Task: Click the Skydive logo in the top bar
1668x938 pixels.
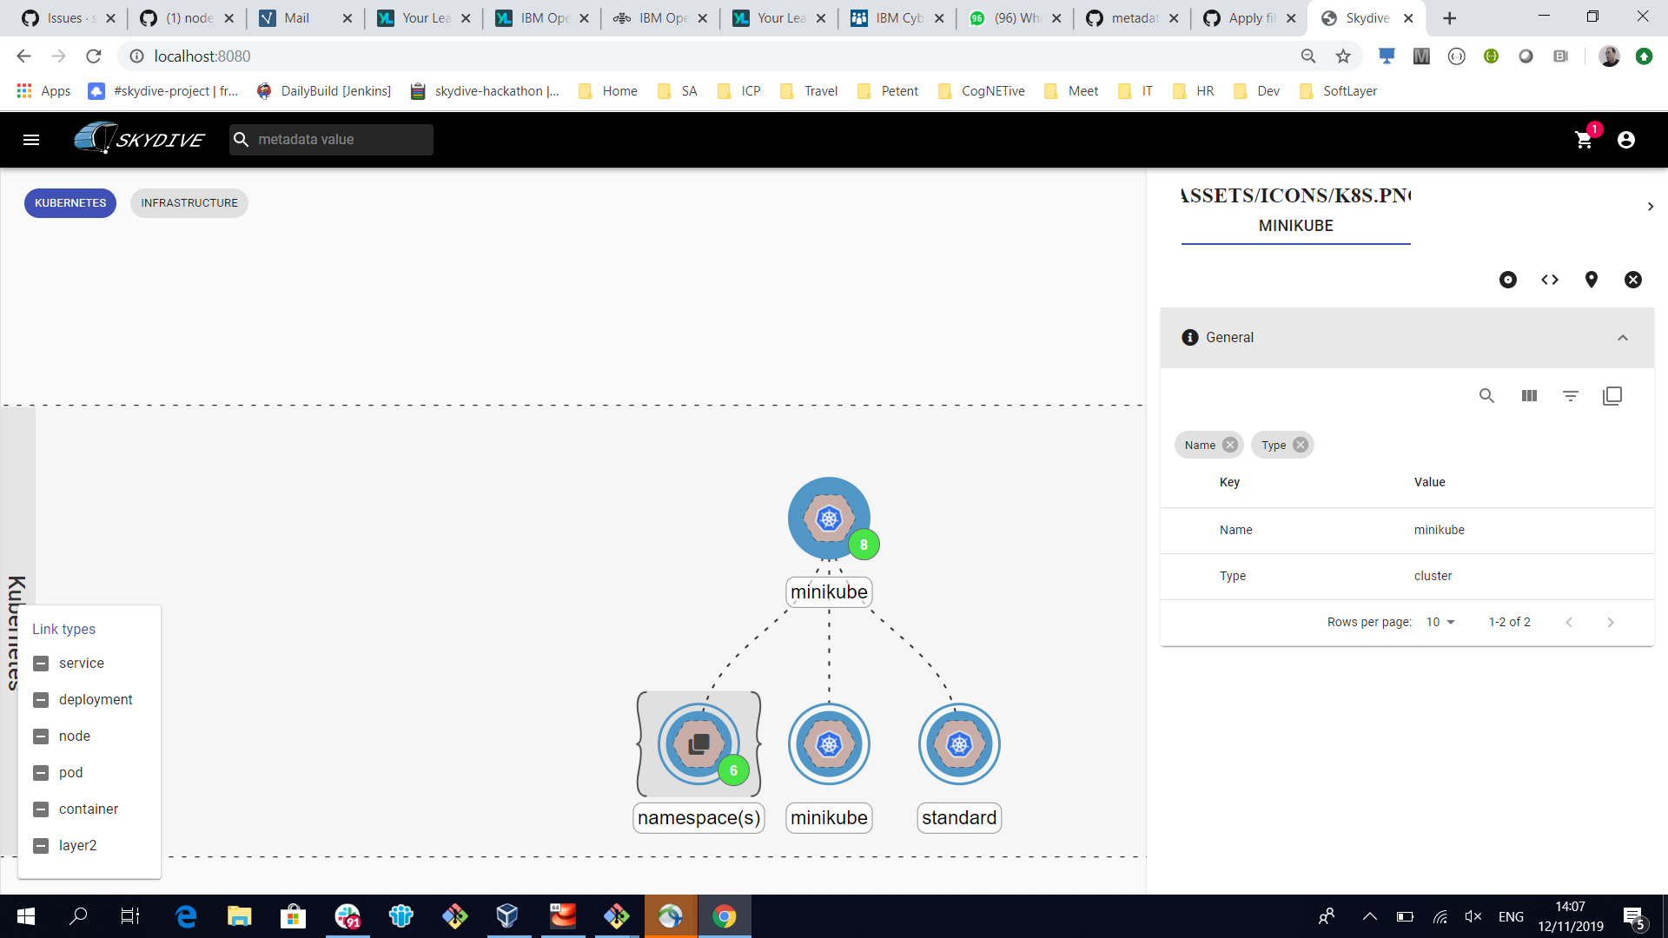Action: (x=139, y=139)
